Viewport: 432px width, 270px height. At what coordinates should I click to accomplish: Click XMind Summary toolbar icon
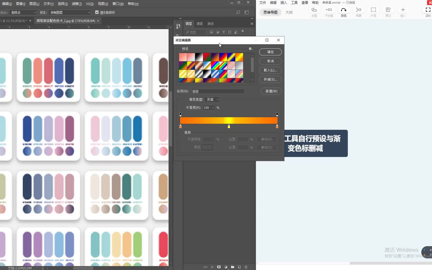tap(358, 12)
